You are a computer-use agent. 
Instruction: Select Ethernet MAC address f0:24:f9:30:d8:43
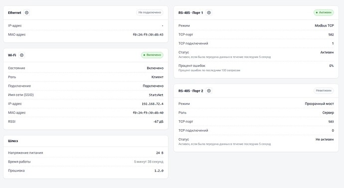148,34
